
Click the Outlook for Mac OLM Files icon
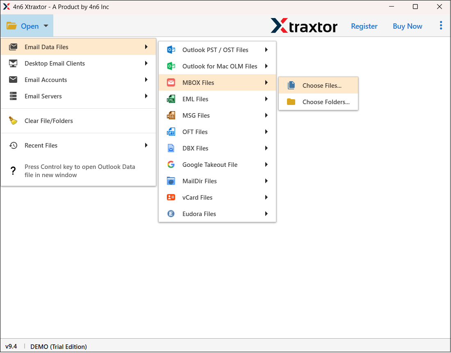coord(171,66)
